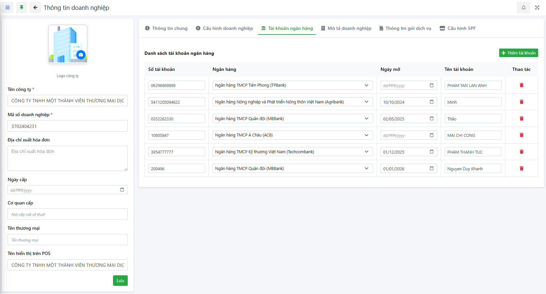Click the back arrow icon
546x294 pixels.
pyautogui.click(x=35, y=8)
